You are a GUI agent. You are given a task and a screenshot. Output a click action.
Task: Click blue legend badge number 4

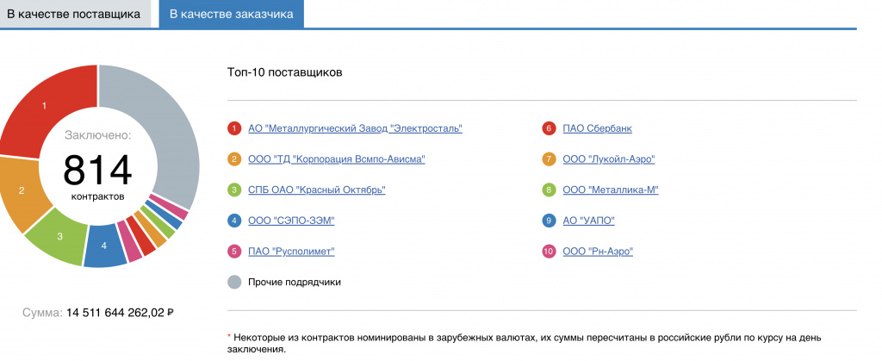pos(234,221)
